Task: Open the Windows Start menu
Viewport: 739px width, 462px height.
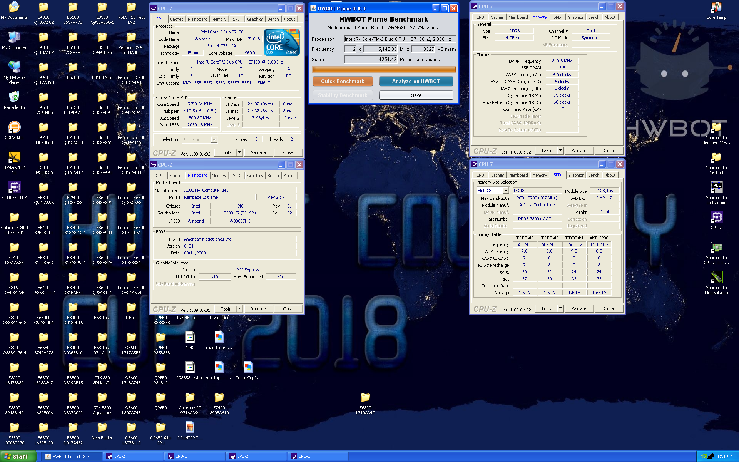Action: coord(18,456)
